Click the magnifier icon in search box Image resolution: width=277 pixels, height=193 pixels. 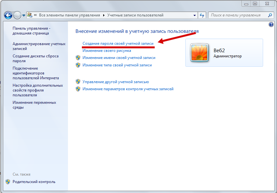pos(269,15)
